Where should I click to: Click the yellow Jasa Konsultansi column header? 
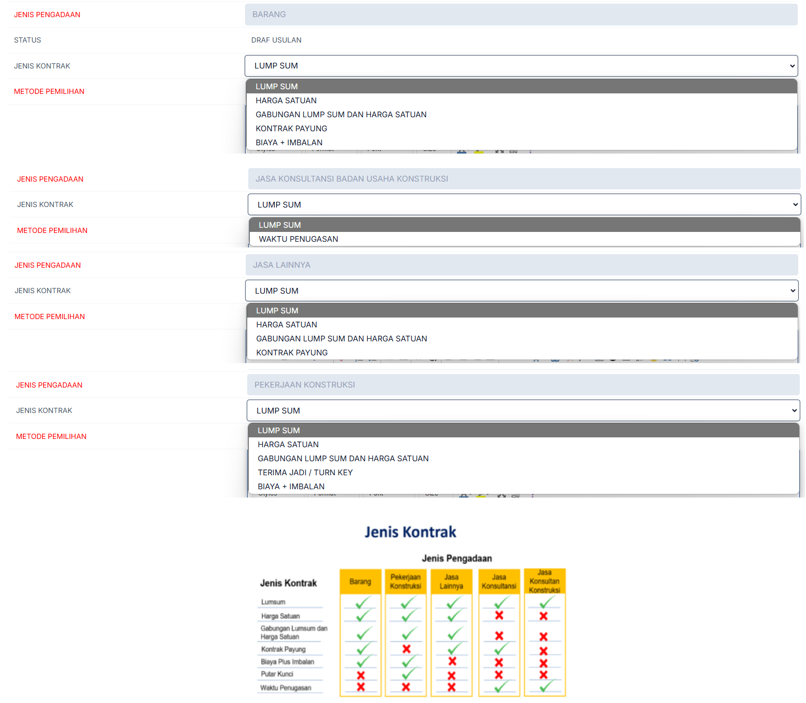point(499,582)
